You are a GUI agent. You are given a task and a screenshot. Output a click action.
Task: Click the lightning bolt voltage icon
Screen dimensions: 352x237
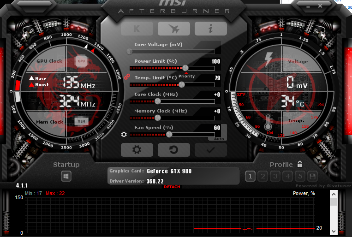click(x=268, y=59)
